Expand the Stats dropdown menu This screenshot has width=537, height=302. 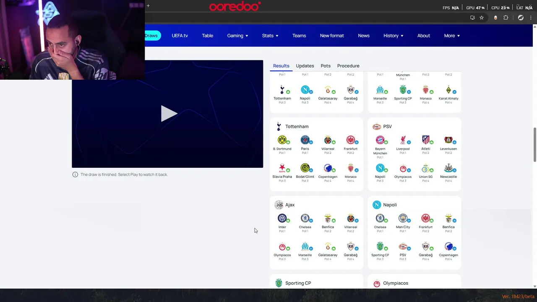[270, 36]
